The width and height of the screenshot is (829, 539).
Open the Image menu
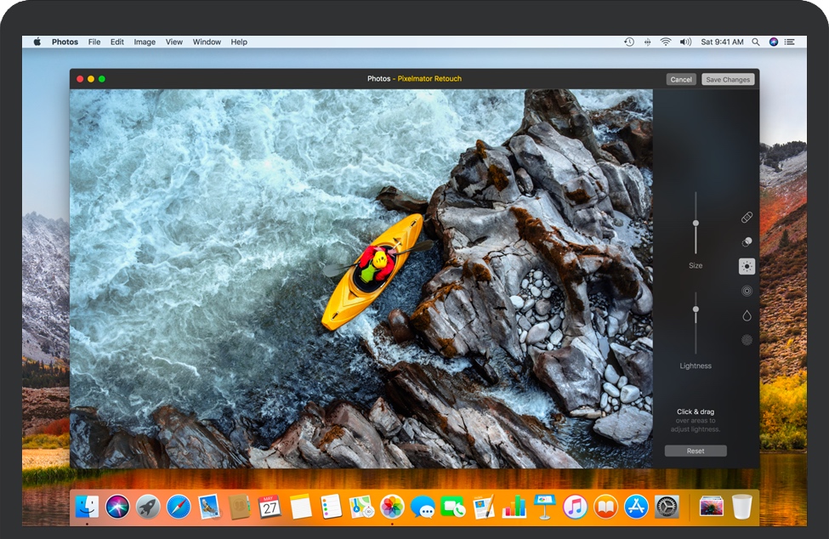click(145, 42)
